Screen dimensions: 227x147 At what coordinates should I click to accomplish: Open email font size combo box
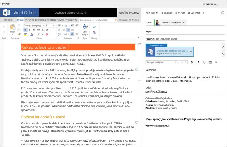(x=183, y=62)
